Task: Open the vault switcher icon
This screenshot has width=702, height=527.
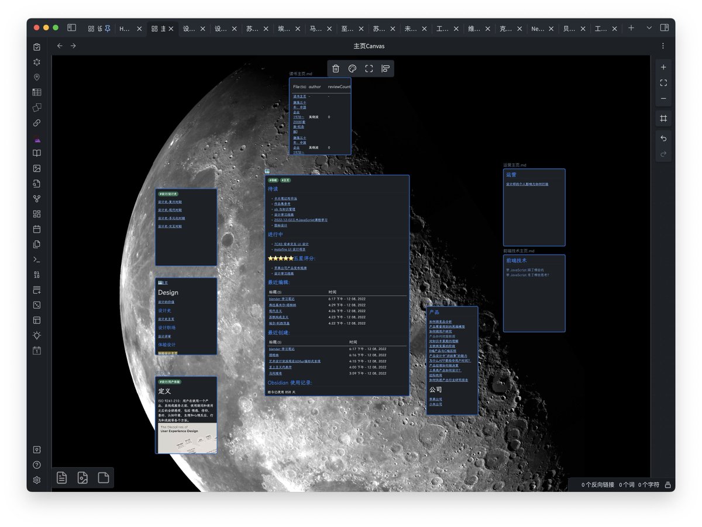Action: [x=37, y=450]
